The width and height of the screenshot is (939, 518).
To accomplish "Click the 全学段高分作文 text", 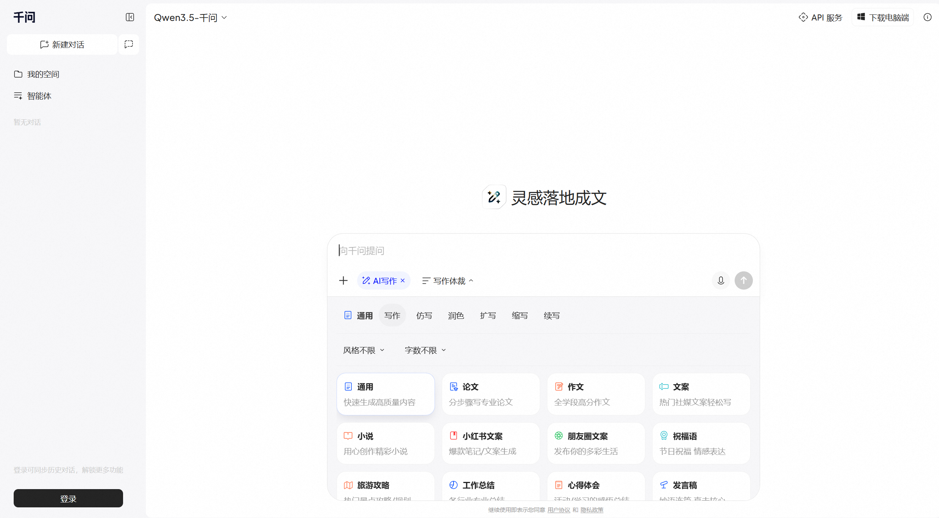I will tap(582, 402).
